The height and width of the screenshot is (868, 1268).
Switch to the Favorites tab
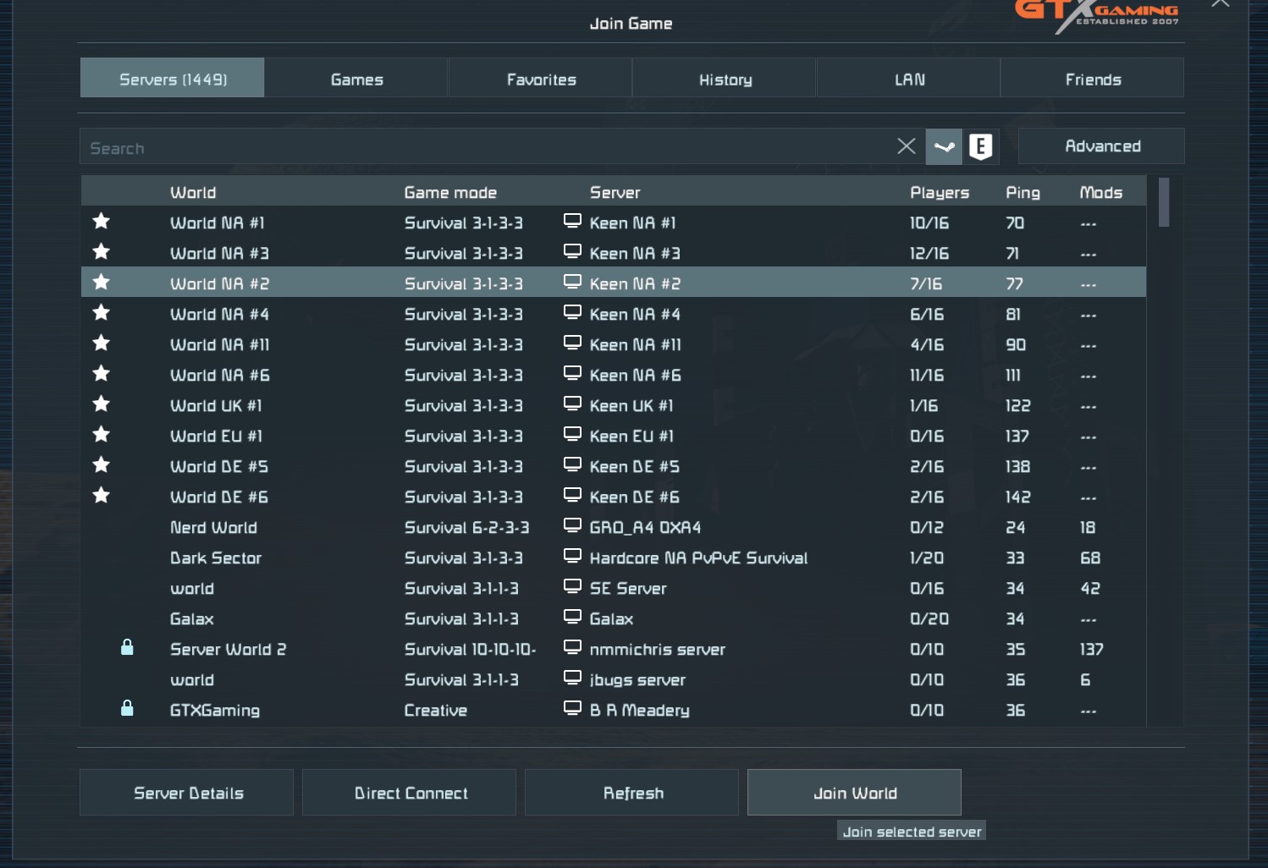[x=541, y=79]
